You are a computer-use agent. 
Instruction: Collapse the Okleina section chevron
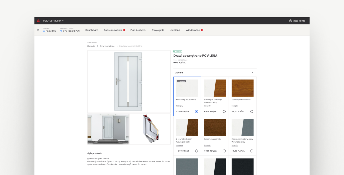[x=252, y=73]
